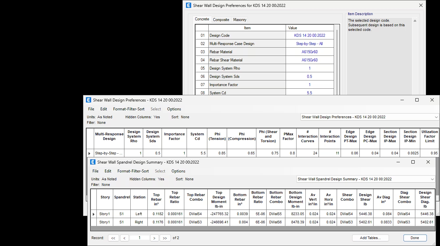Click the Add Tables... button
This screenshot has height=246, width=440.
(370, 238)
